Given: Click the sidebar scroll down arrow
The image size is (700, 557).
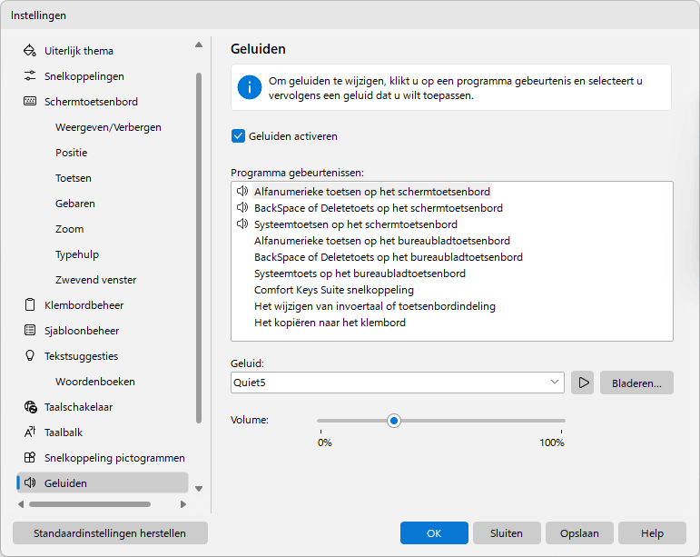Looking at the screenshot, I should click(199, 489).
